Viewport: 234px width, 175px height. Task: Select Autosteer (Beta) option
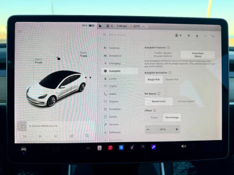[x=198, y=54]
